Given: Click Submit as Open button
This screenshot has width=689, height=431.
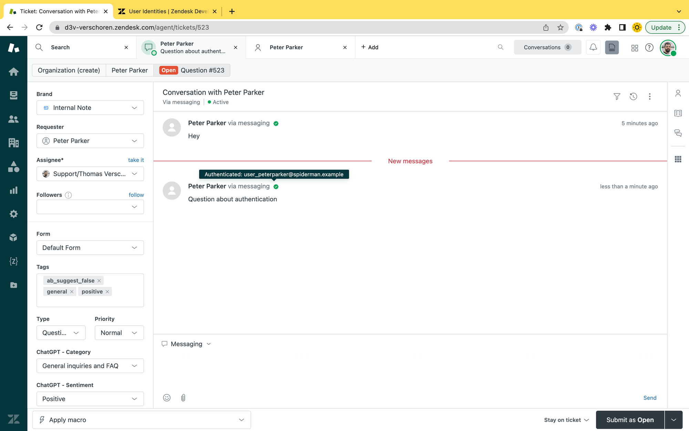Looking at the screenshot, I should coord(630,420).
